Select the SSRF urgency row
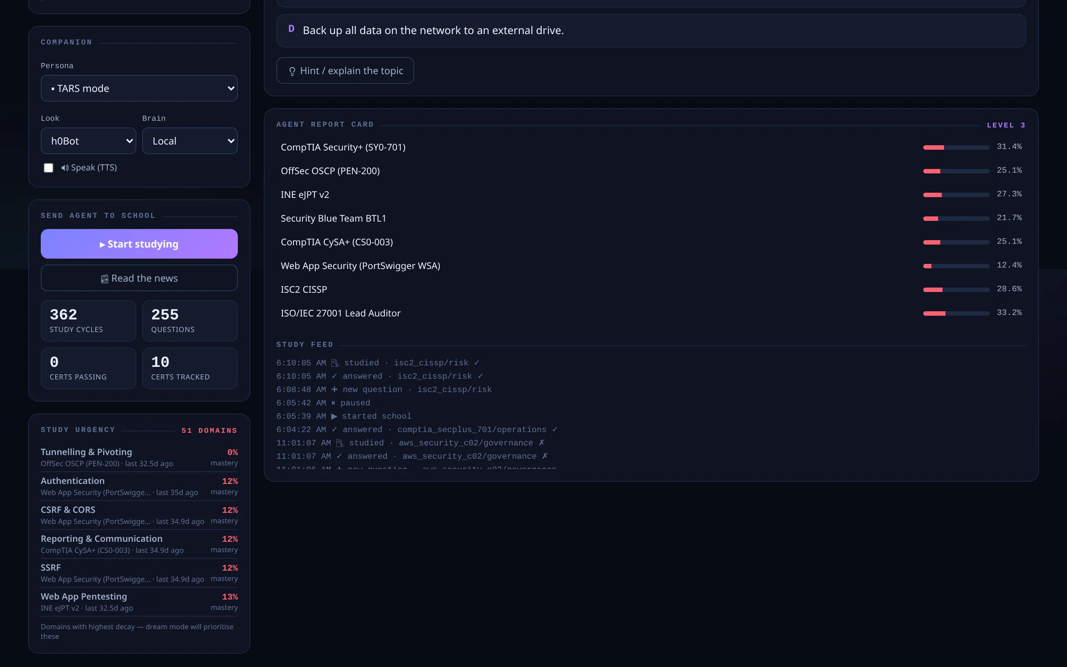 pos(139,573)
